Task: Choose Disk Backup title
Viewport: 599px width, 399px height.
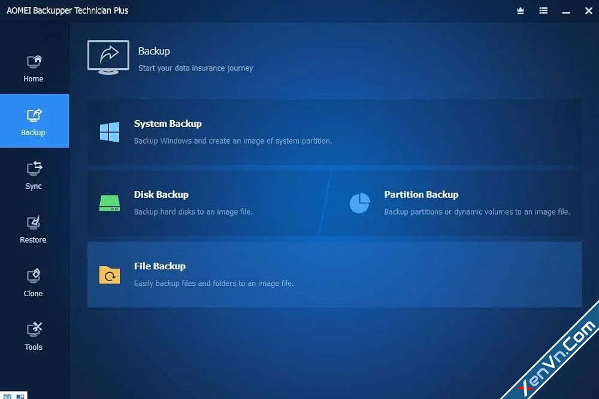Action: pos(161,194)
